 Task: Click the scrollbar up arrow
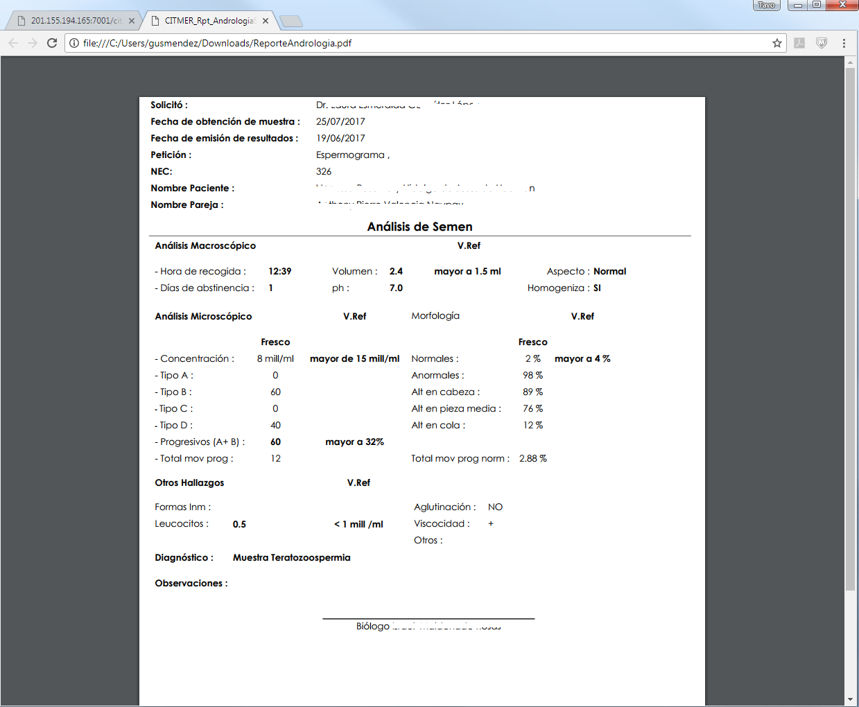(851, 62)
